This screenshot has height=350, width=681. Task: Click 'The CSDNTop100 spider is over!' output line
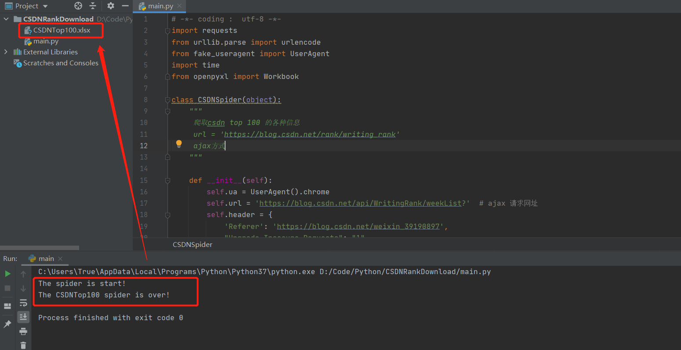104,295
